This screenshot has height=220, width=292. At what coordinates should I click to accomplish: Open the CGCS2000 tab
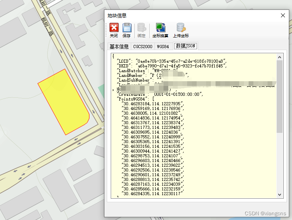click(x=143, y=47)
